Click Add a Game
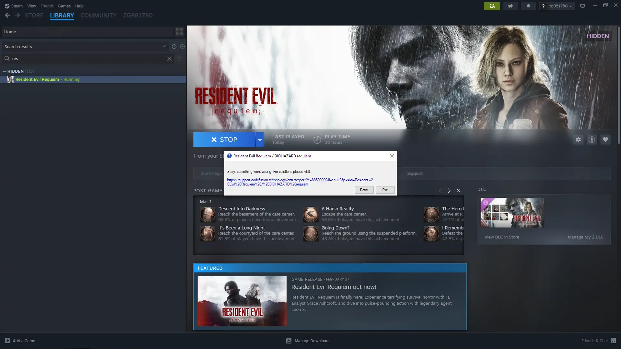 (x=20, y=341)
